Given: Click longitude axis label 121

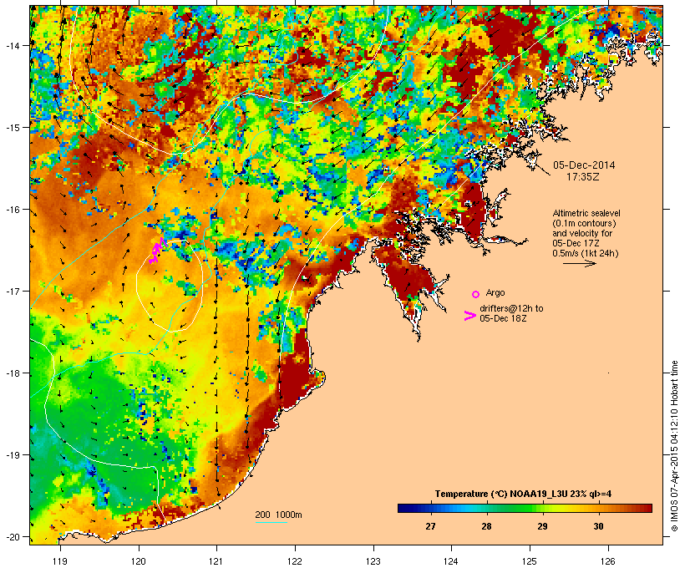Looking at the screenshot, I should tap(216, 561).
